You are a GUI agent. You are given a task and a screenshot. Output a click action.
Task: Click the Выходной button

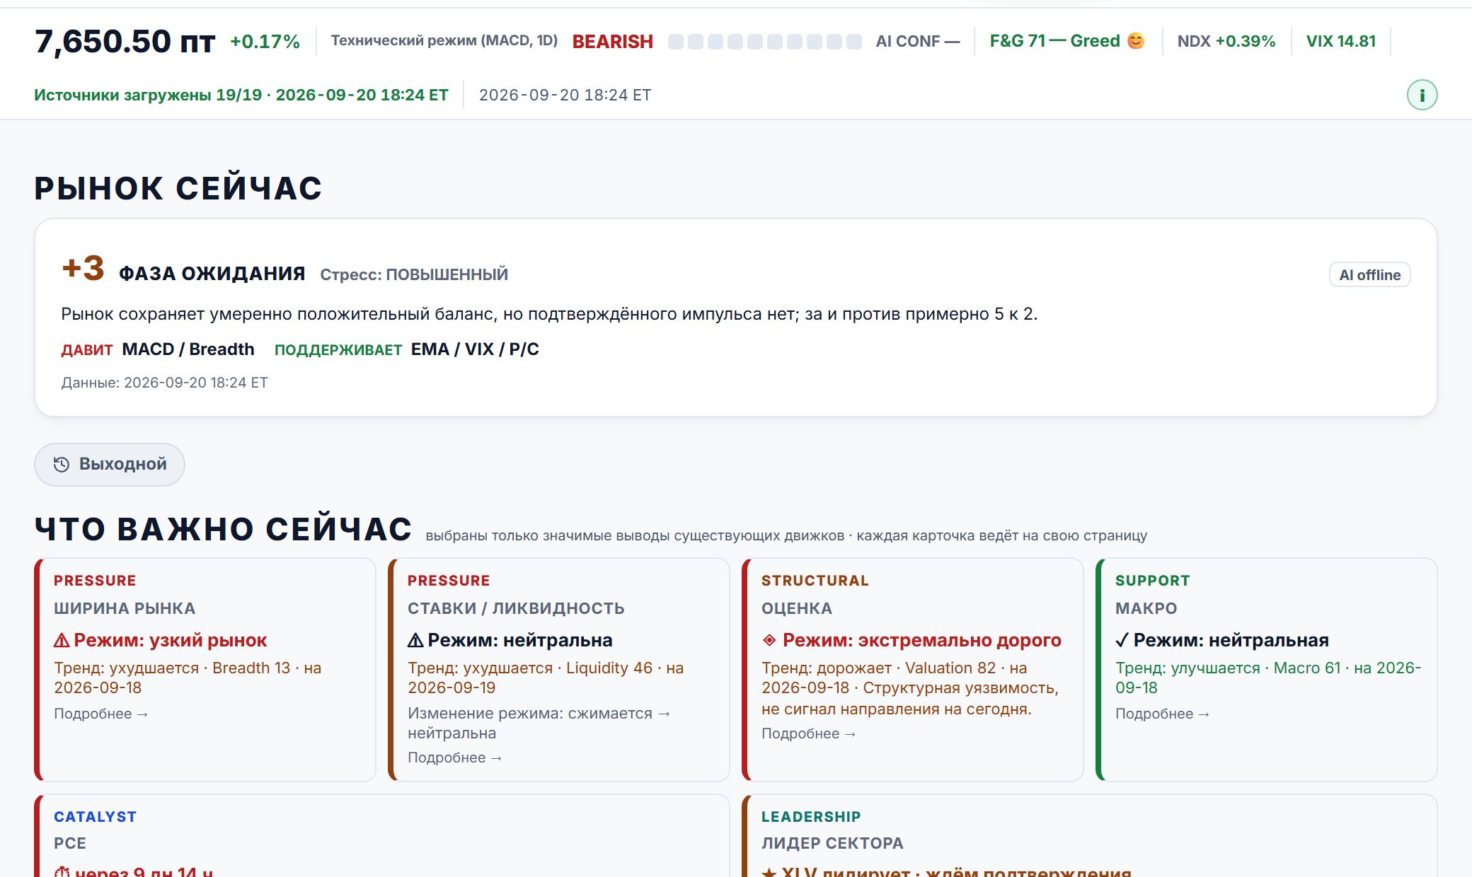pos(110,464)
